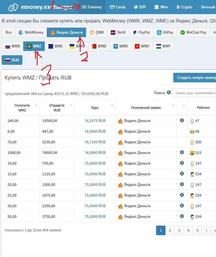The width and height of the screenshot is (216, 257).
Task: Sort by Отдадите RUB column arrows
Action: [x=71, y=105]
